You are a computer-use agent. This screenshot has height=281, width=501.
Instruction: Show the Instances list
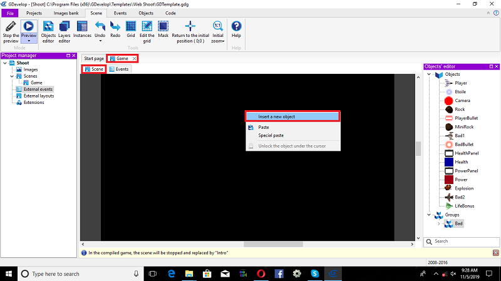[82, 29]
